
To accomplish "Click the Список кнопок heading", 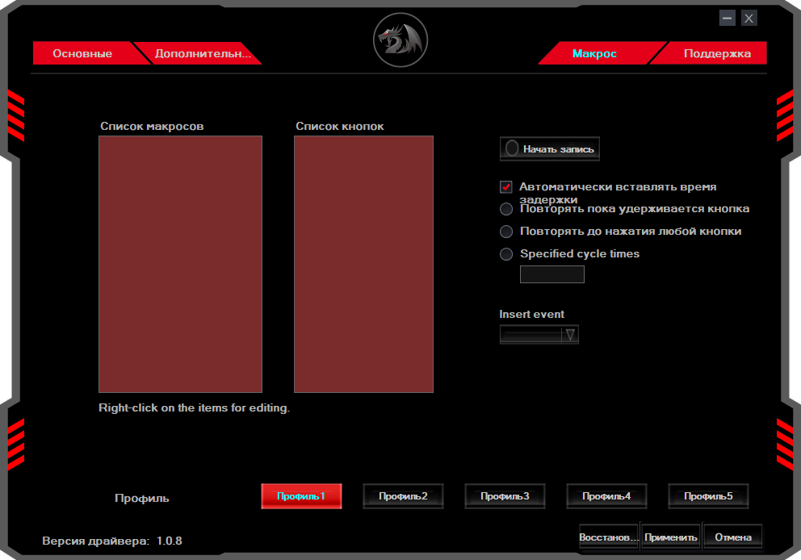I will (x=340, y=126).
